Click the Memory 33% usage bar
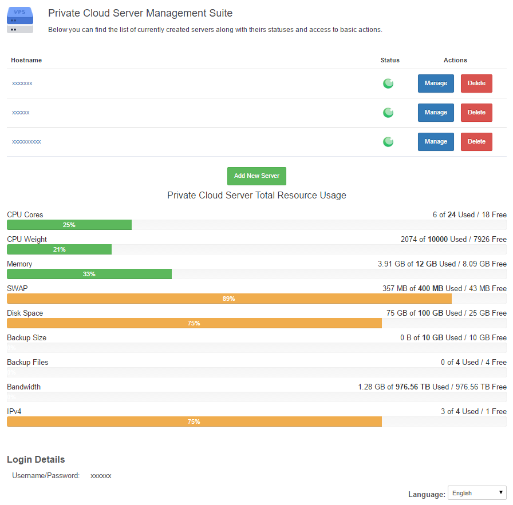513x505 pixels. [x=89, y=275]
